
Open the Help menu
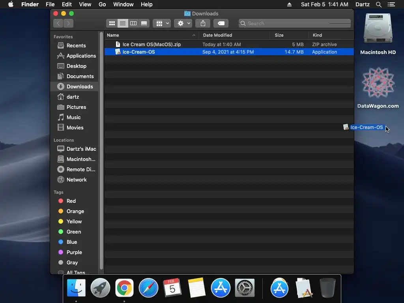point(147,4)
